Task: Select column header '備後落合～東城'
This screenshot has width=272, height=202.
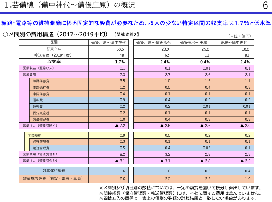Action: pyautogui.click(x=194, y=43)
